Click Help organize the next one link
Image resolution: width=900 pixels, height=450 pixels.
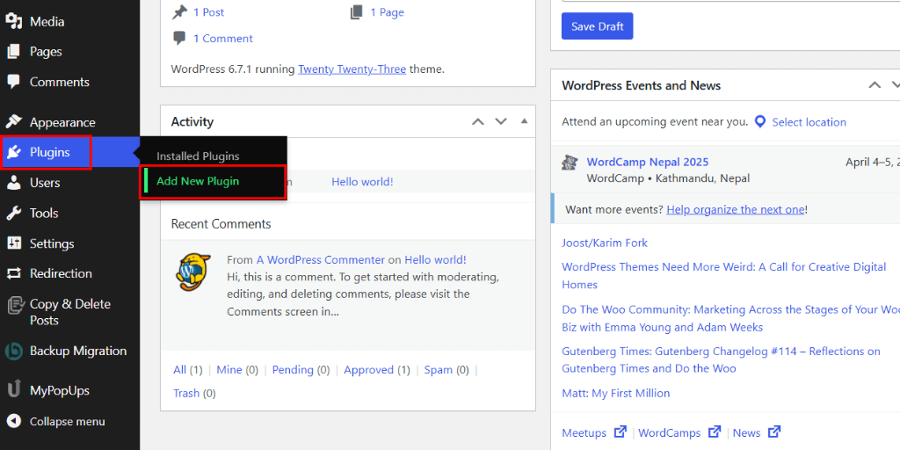736,209
